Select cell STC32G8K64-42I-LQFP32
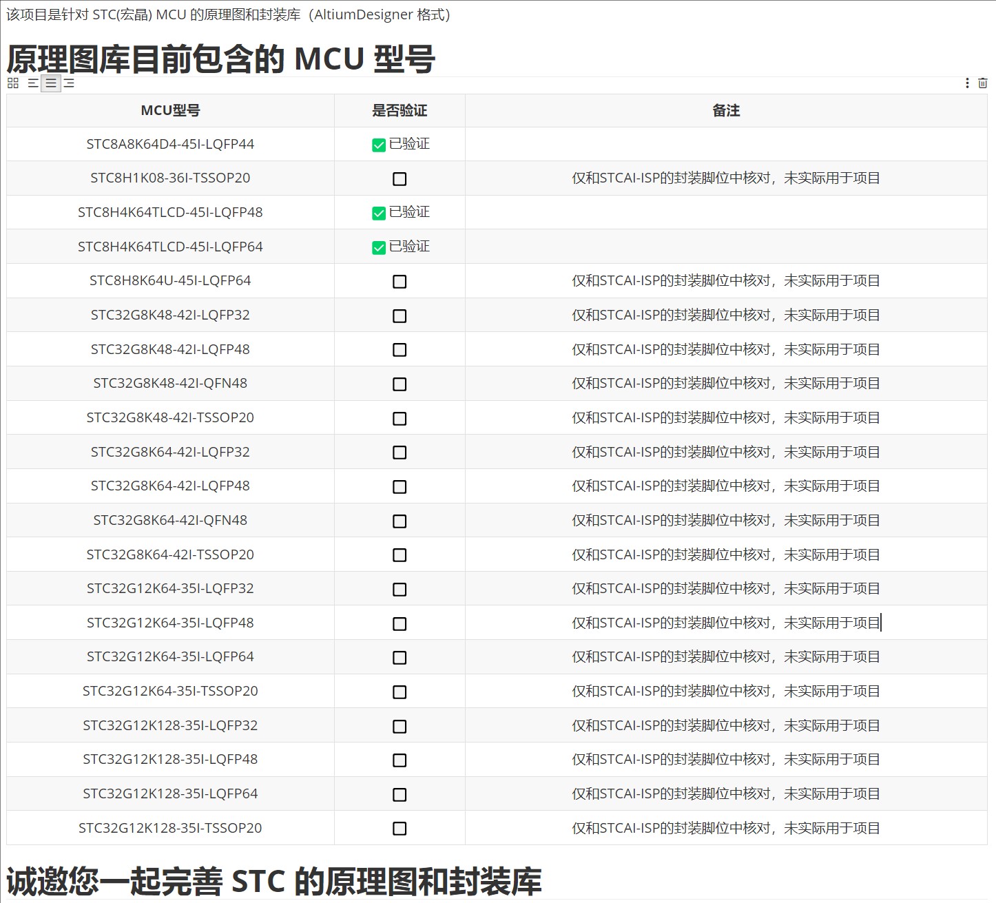The height and width of the screenshot is (903, 996). click(170, 452)
